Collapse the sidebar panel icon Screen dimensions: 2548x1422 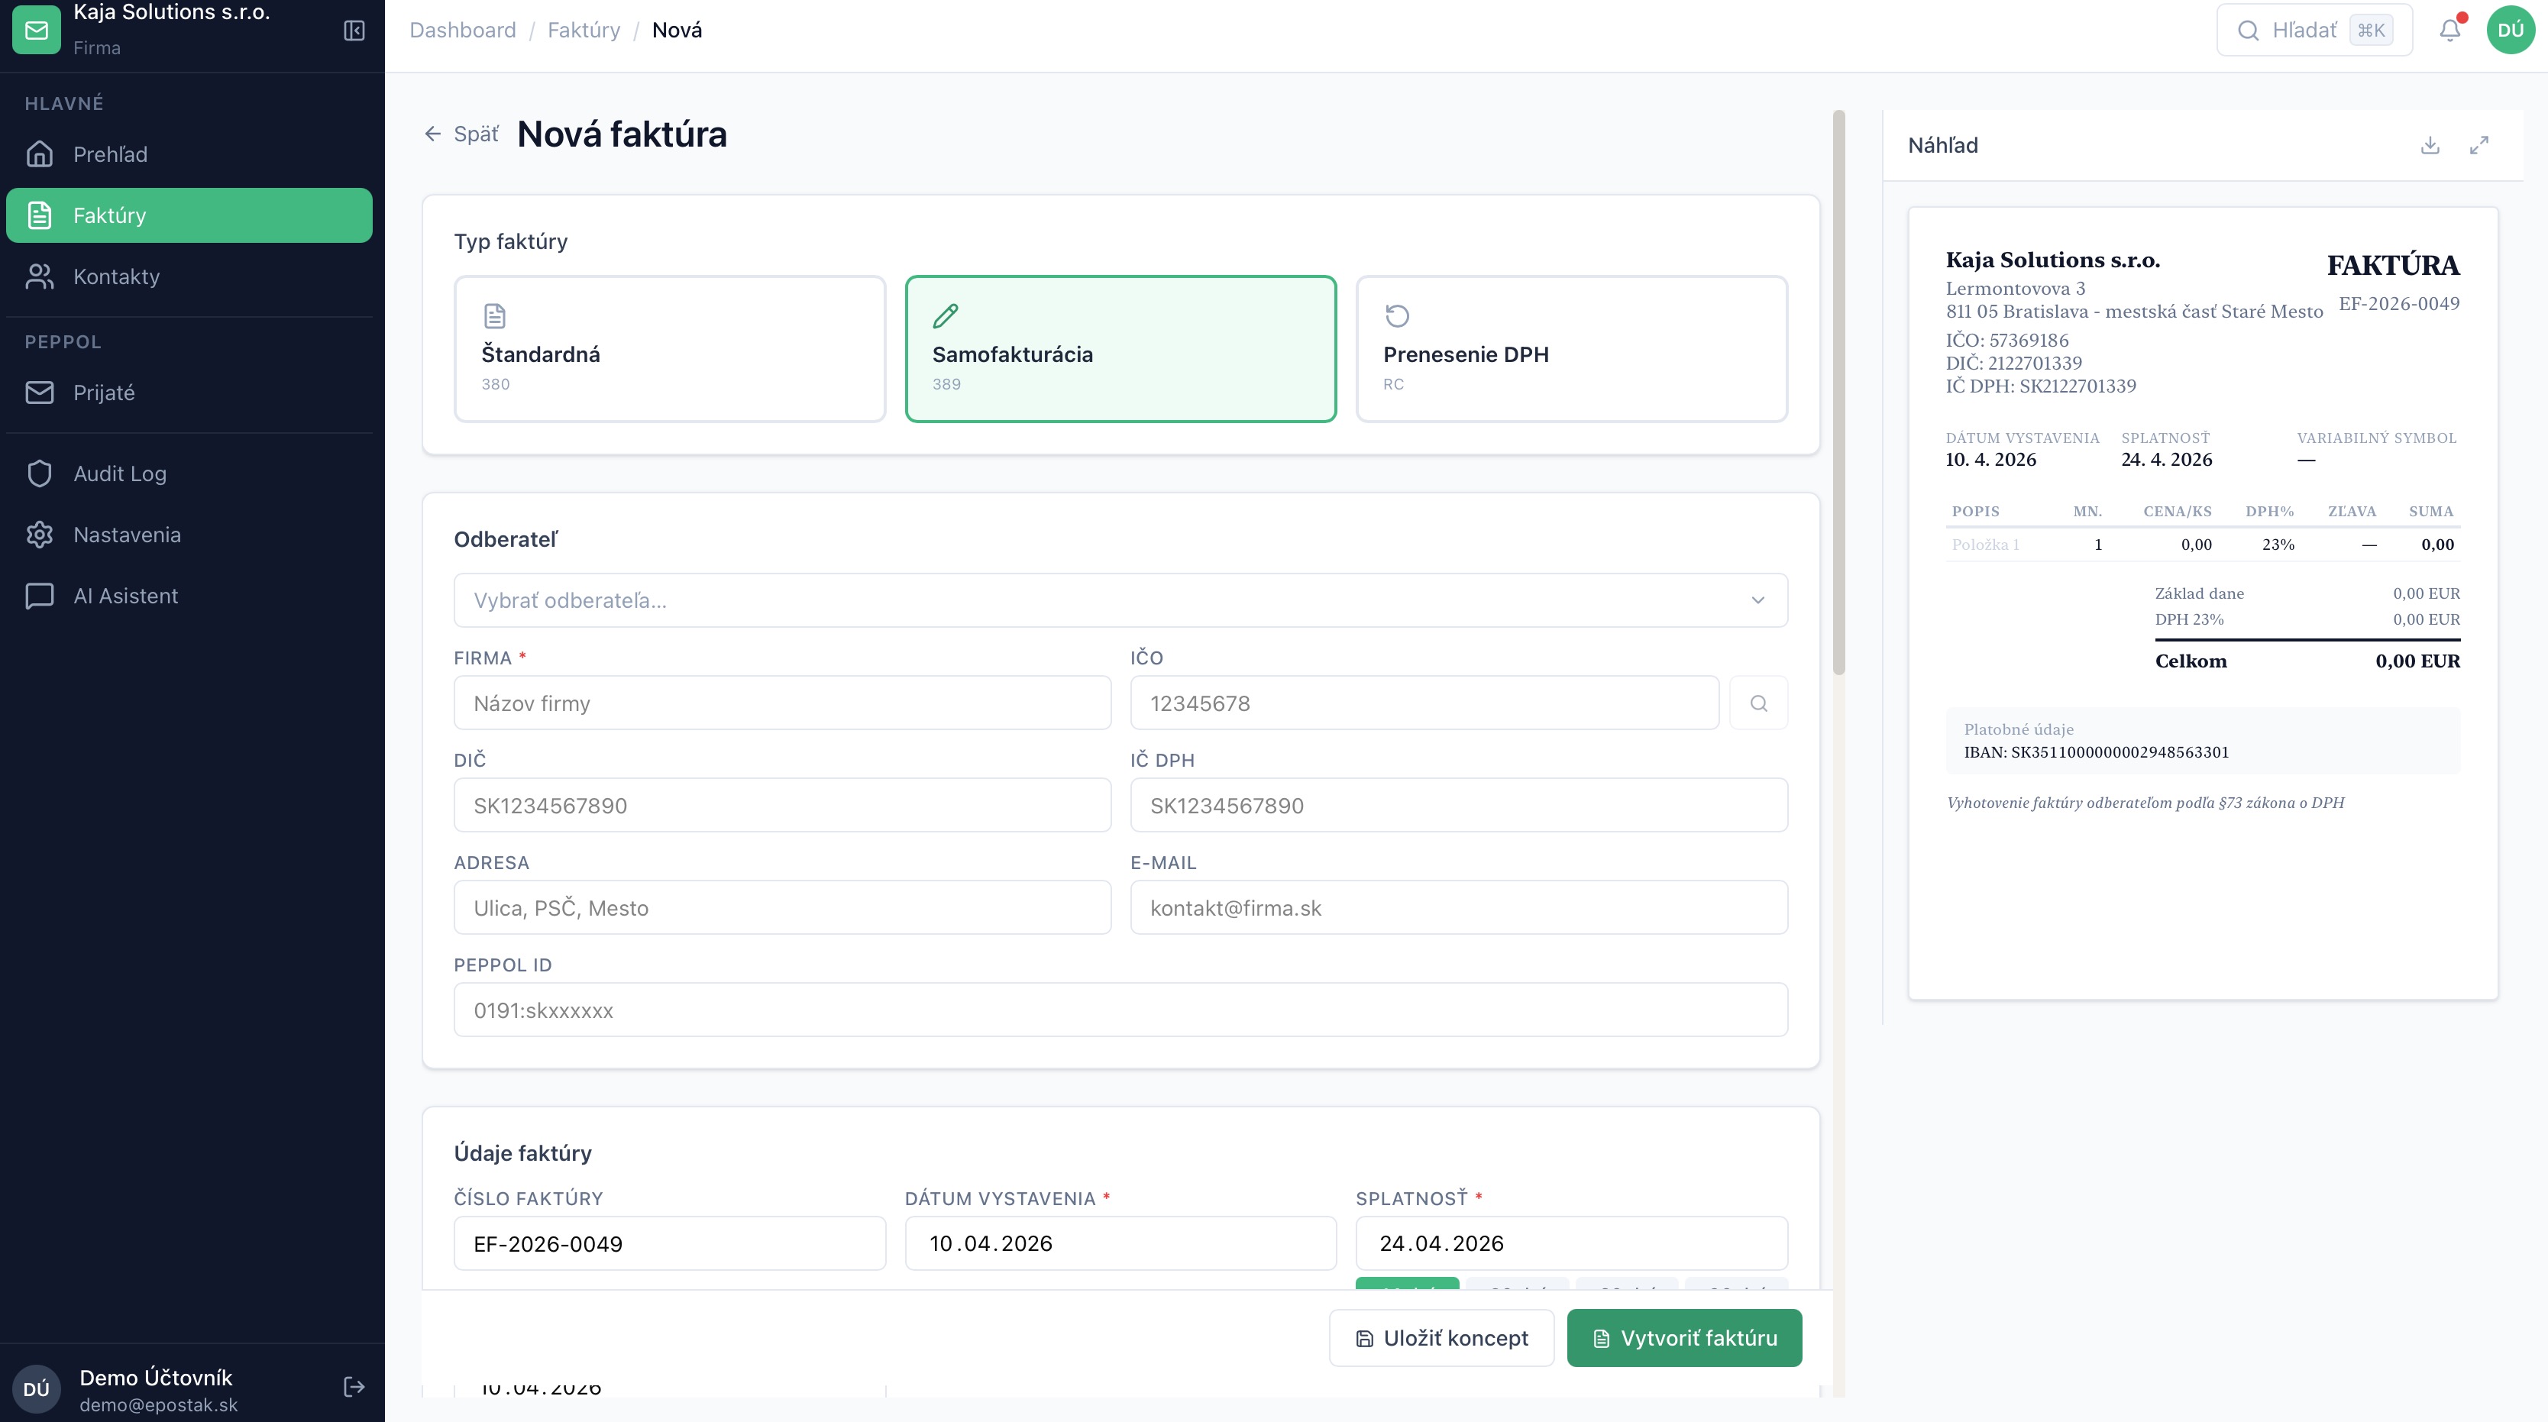click(354, 31)
